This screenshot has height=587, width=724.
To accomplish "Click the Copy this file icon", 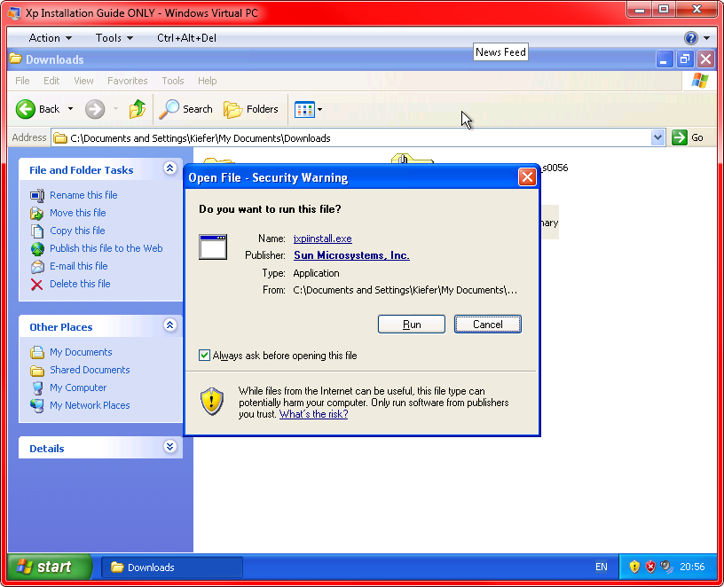I will pyautogui.click(x=37, y=231).
